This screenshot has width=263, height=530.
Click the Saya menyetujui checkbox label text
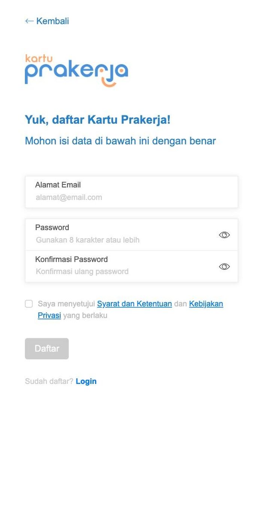[67, 304]
